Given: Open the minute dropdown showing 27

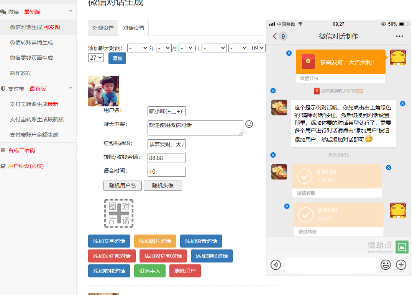Looking at the screenshot, I should pyautogui.click(x=96, y=57).
